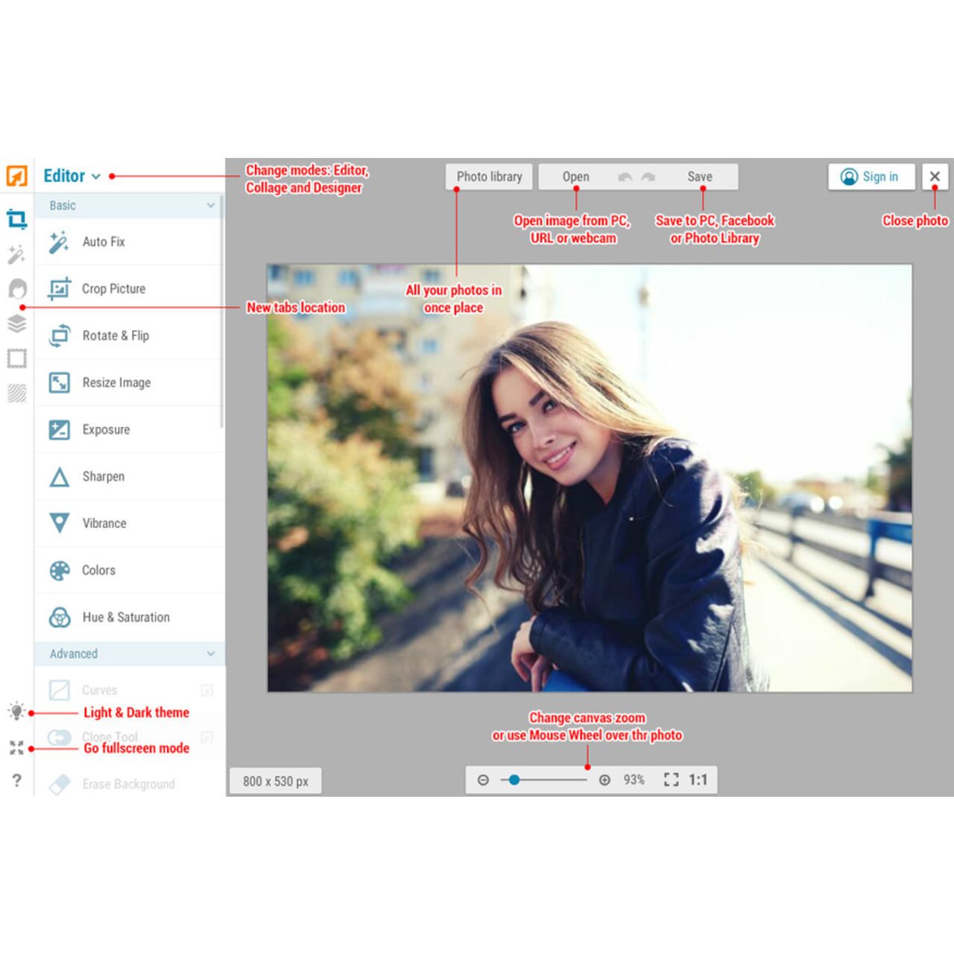Open the Crop Picture tool

pyautogui.click(x=114, y=288)
